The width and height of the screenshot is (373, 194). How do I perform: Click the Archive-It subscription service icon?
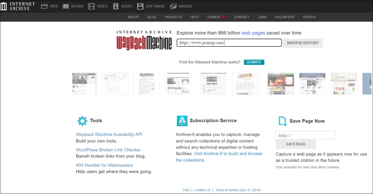(182, 121)
